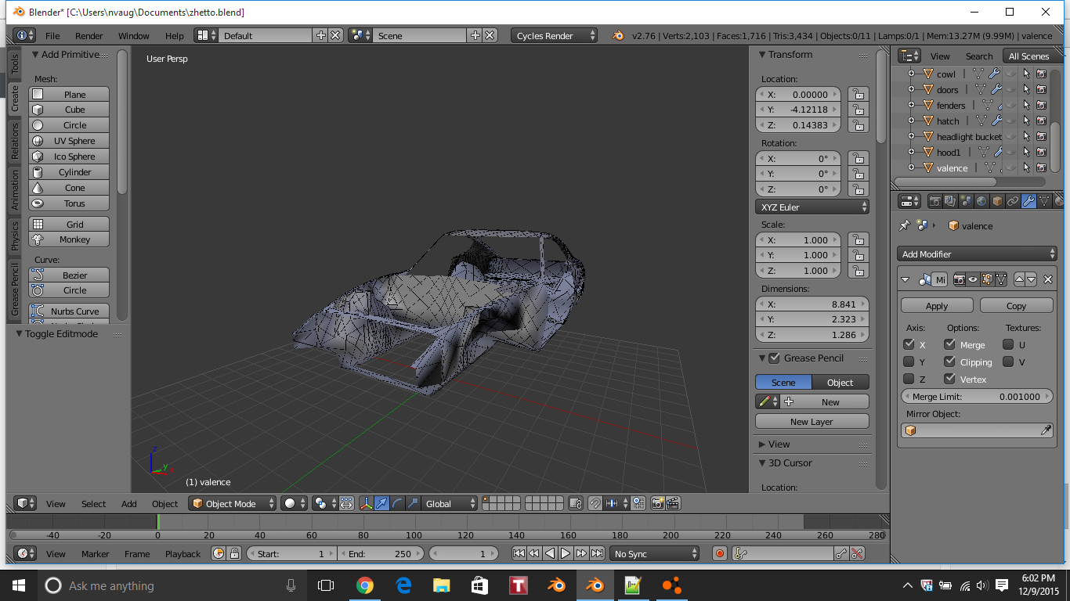Lock the Z scale value

[x=859, y=271]
